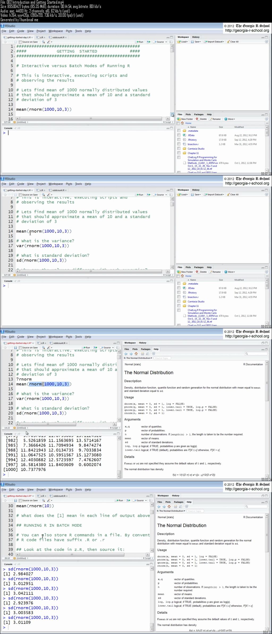This screenshot has width=272, height=634.
Task: Click console clear/arrow icon in 00:08:54 frame
Action: [x=19, y=434]
